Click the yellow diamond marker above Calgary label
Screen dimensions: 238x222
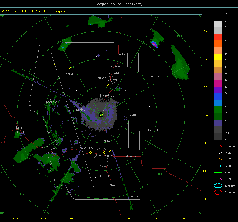pos(104,152)
